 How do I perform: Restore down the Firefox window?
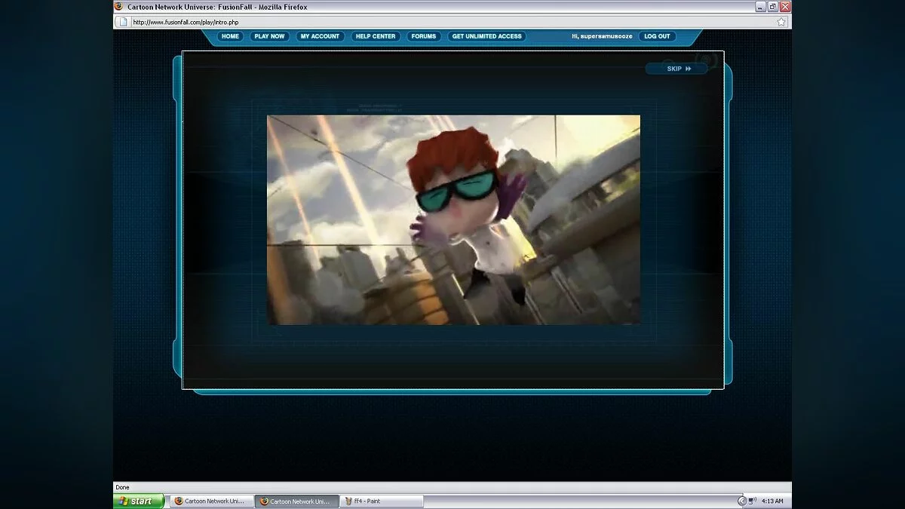(773, 6)
